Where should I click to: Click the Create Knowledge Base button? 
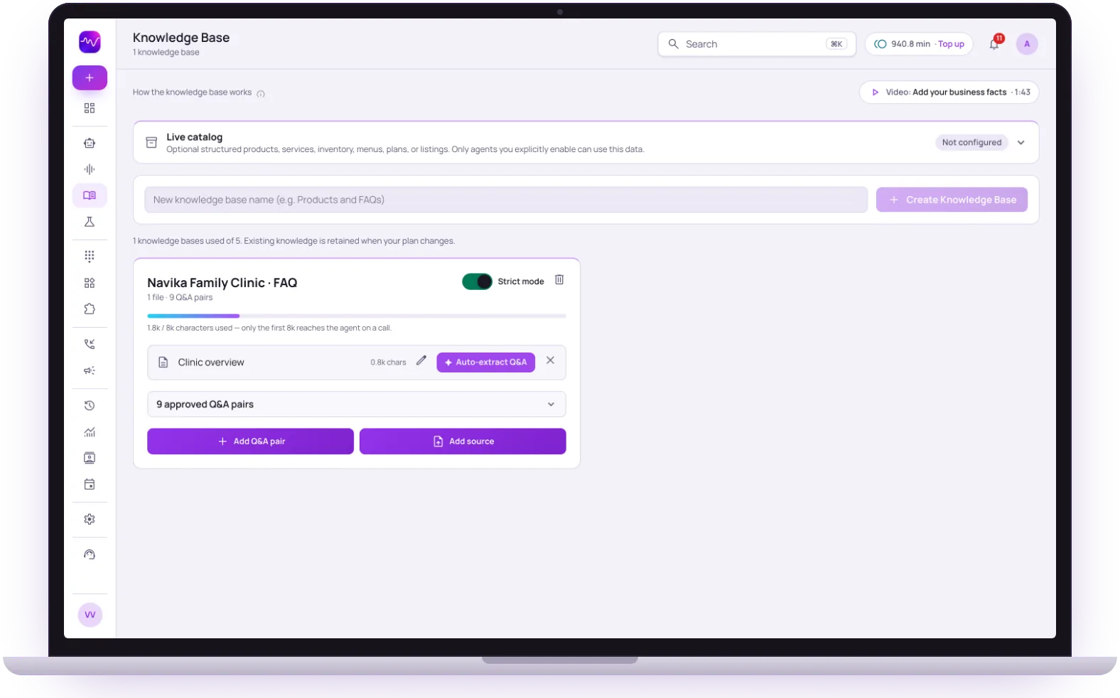coord(952,200)
